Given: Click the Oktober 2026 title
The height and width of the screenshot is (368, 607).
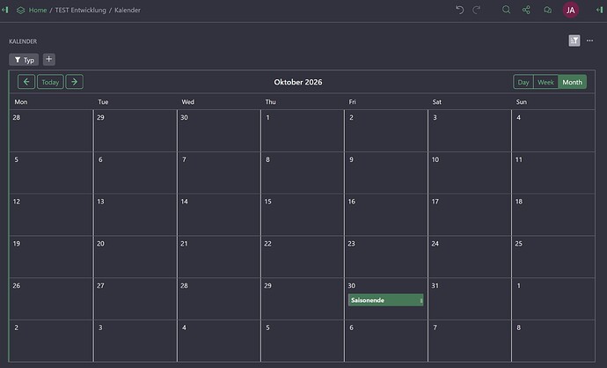Looking at the screenshot, I should [298, 82].
